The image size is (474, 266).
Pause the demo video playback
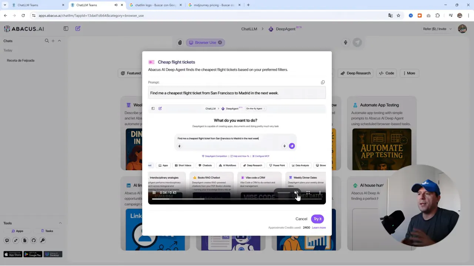point(154,192)
